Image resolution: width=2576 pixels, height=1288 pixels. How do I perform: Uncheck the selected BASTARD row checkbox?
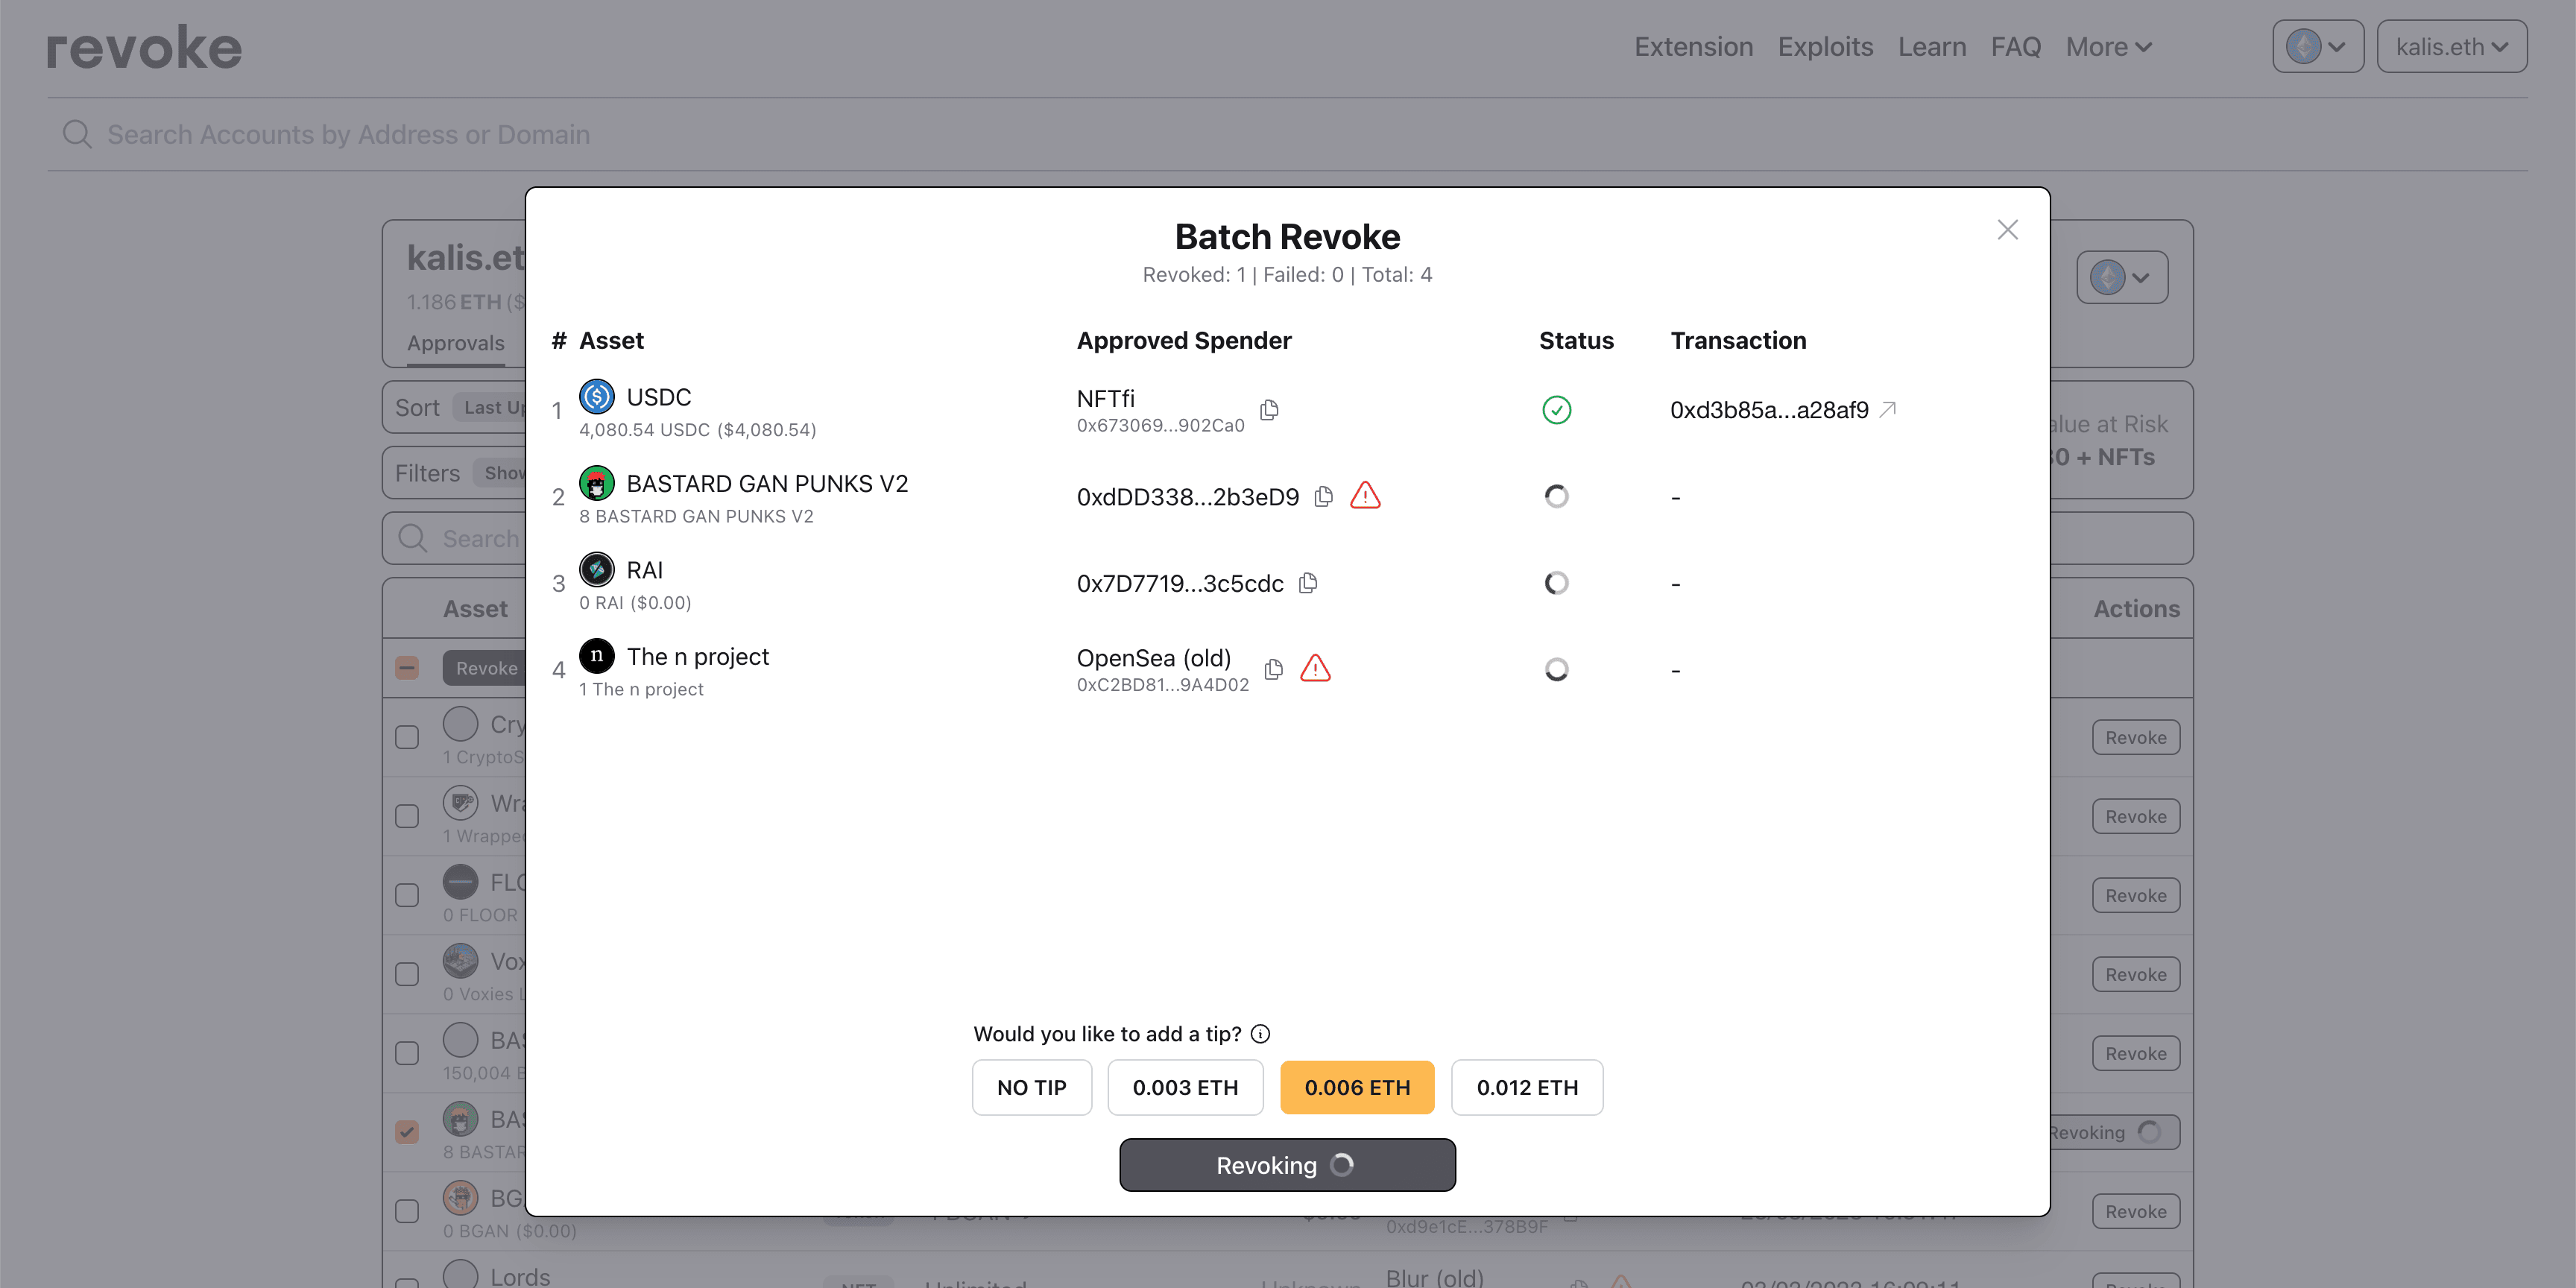pos(406,1131)
